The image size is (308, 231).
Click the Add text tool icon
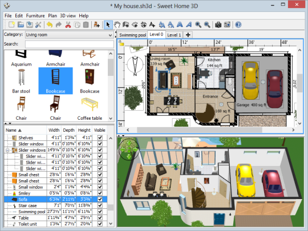tap(152, 25)
